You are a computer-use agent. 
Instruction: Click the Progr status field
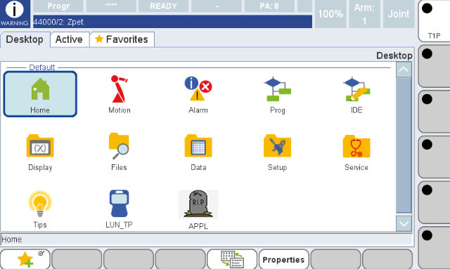tap(58, 6)
